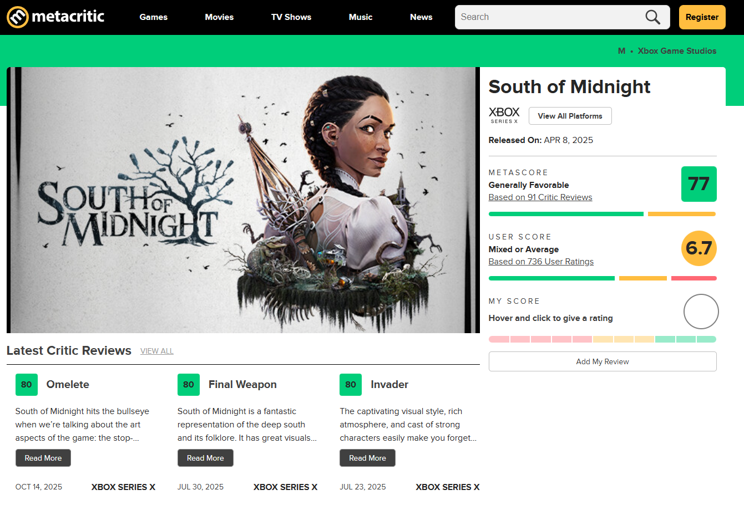Click the Metacritic logo to go home
The height and width of the screenshot is (505, 744).
[x=55, y=17]
